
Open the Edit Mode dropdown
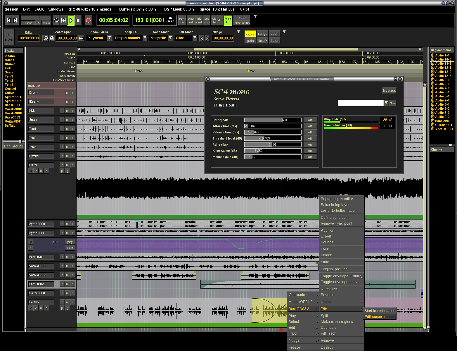click(x=195, y=38)
